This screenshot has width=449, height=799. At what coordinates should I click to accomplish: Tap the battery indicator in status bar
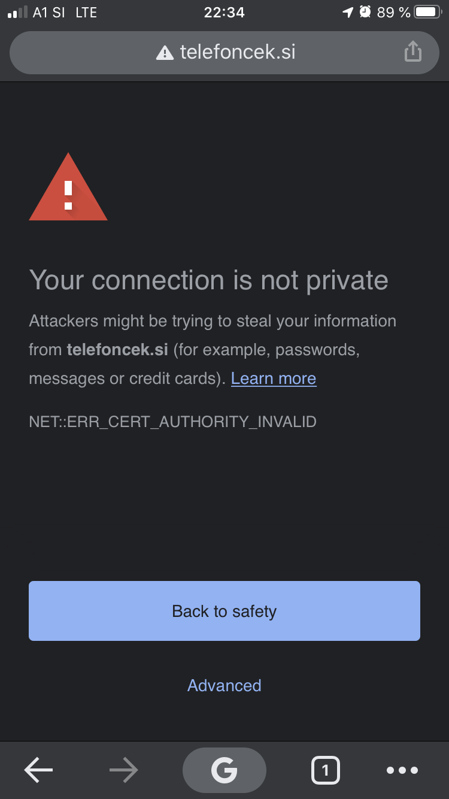[428, 12]
